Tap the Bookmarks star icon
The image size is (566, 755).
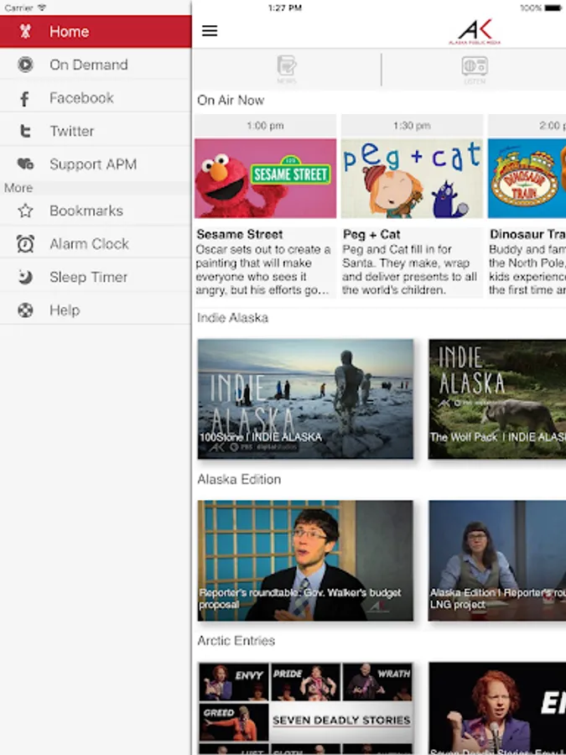point(25,211)
